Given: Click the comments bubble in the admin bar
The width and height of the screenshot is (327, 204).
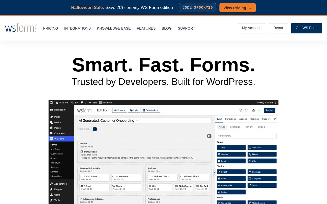Looking at the screenshot, I should point(82,103).
